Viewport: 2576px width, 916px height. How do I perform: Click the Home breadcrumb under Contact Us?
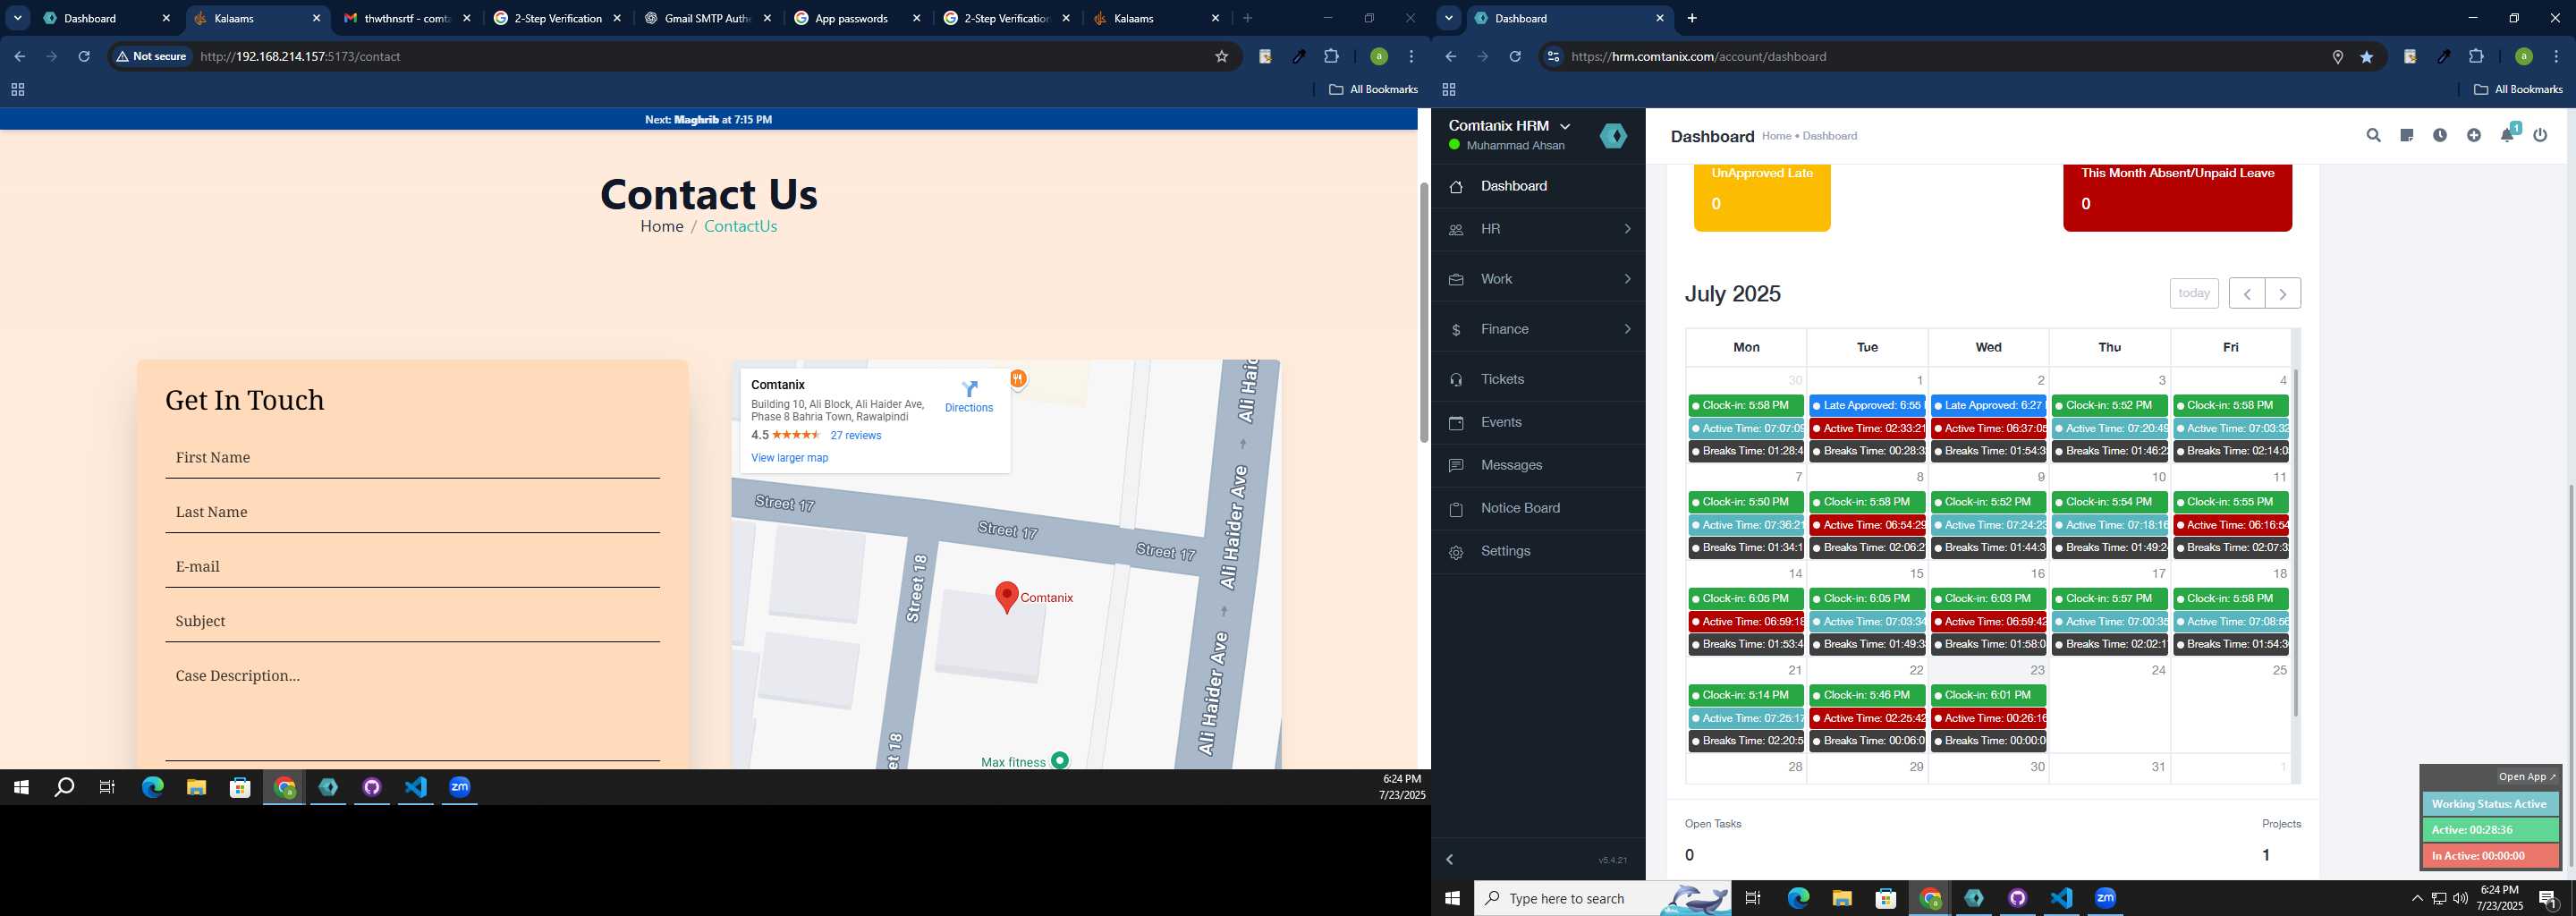coord(662,226)
